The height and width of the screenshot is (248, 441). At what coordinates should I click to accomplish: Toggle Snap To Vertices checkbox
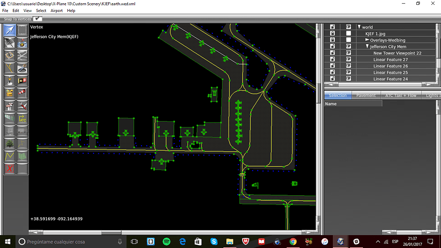click(x=38, y=19)
